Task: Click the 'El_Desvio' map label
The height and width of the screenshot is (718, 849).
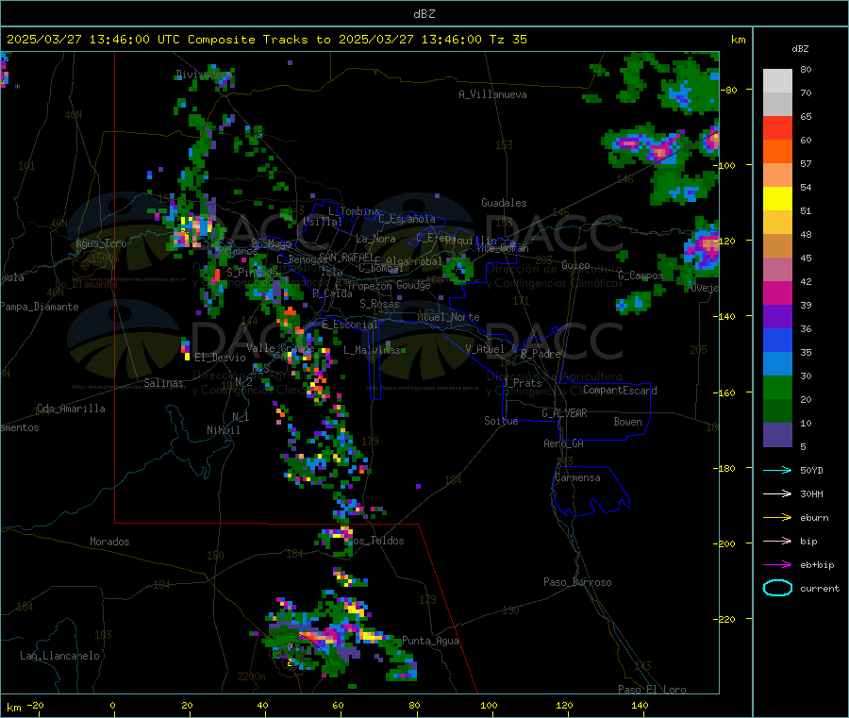Action: click(220, 358)
